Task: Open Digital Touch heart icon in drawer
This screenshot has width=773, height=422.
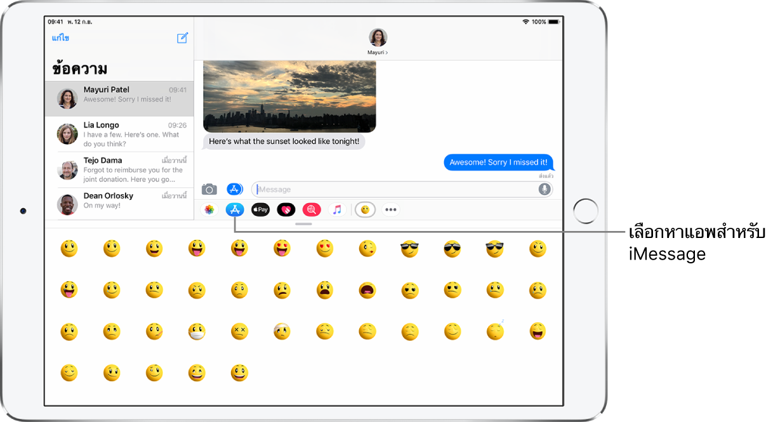Action: click(x=286, y=210)
